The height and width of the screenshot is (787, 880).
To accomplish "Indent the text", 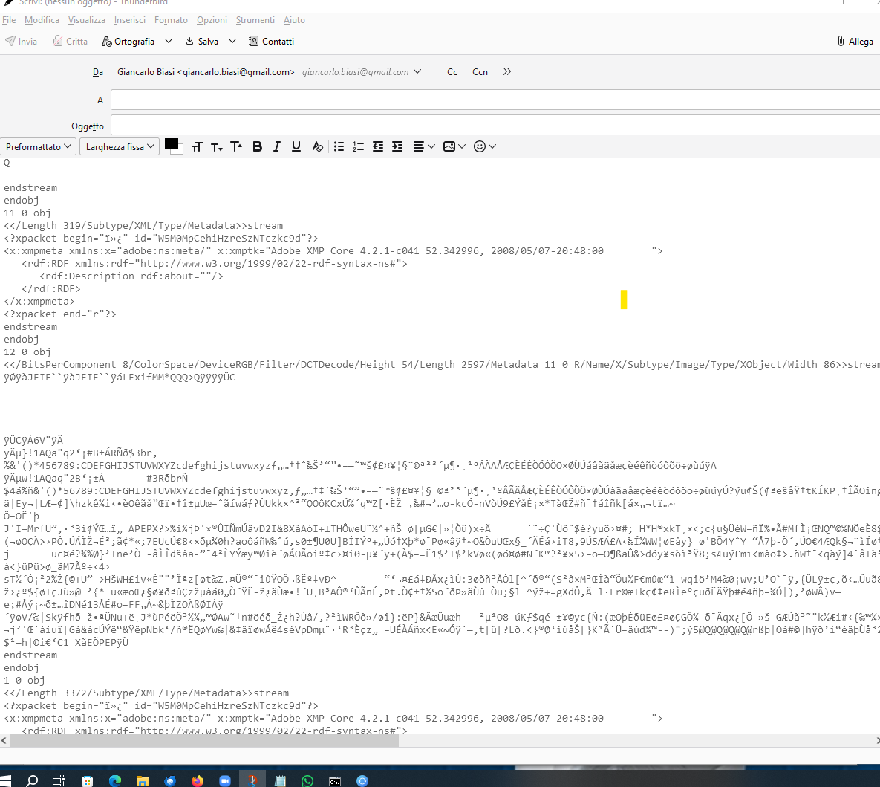I will point(397,146).
